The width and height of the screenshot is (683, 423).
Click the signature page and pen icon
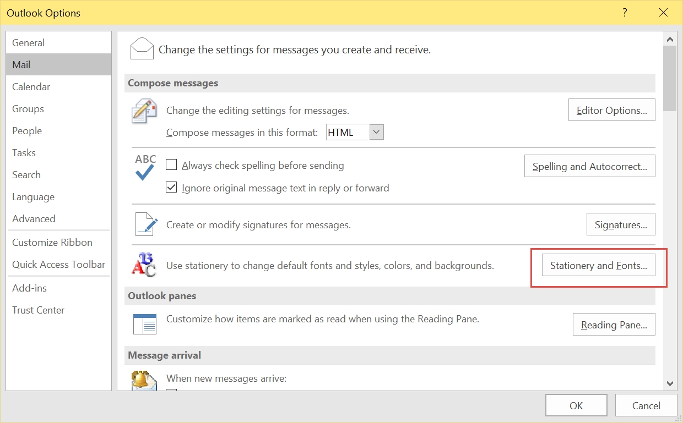145,224
